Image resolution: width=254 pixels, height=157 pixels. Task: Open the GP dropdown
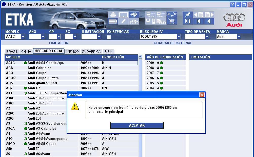point(59,37)
